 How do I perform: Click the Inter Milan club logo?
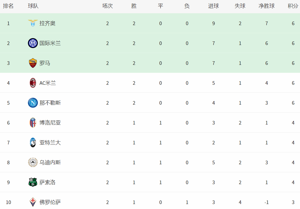[x=33, y=43]
